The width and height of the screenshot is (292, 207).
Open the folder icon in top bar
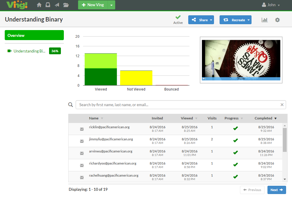(x=66, y=5)
